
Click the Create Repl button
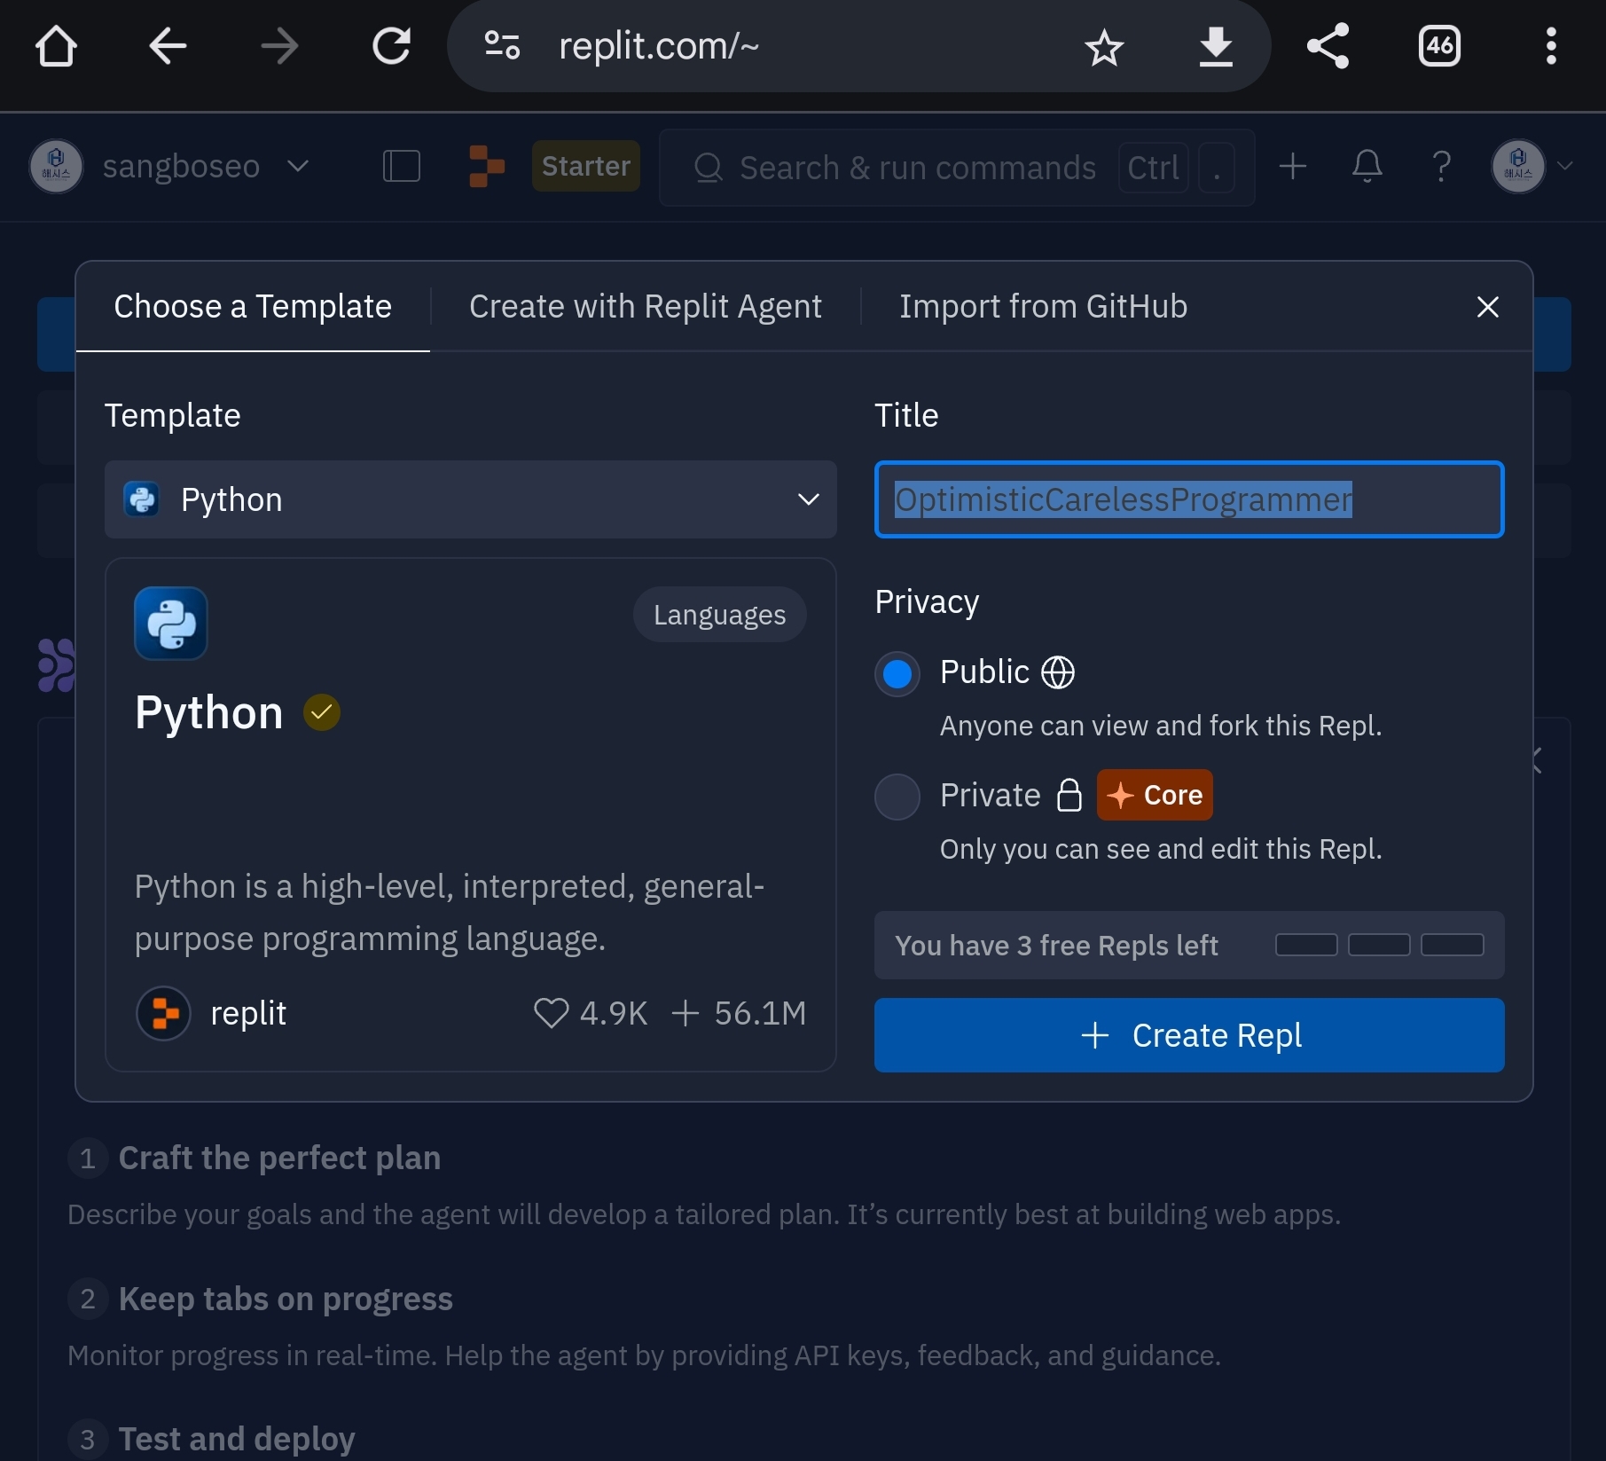pos(1189,1035)
